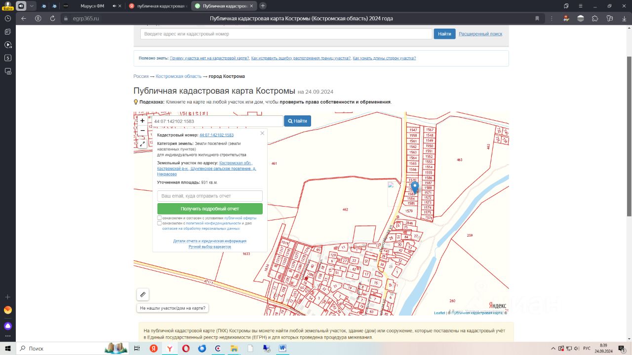Open browser extensions puzzle icon
Image resolution: width=632 pixels, height=355 pixels.
pyautogui.click(x=595, y=18)
